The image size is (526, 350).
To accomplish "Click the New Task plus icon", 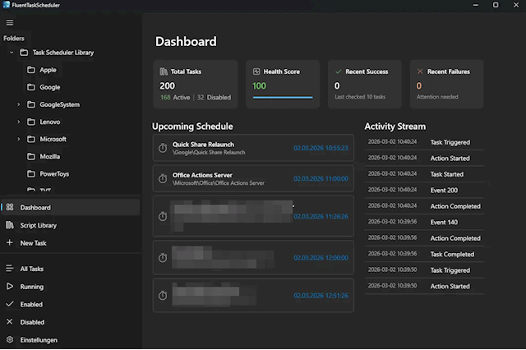I will click(10, 243).
